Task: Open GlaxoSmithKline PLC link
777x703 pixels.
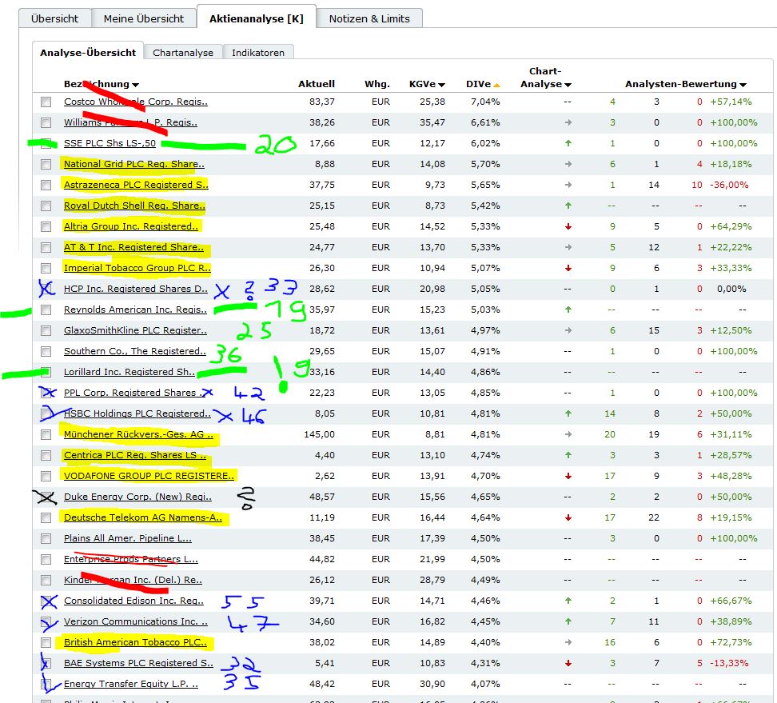Action: click(x=135, y=330)
